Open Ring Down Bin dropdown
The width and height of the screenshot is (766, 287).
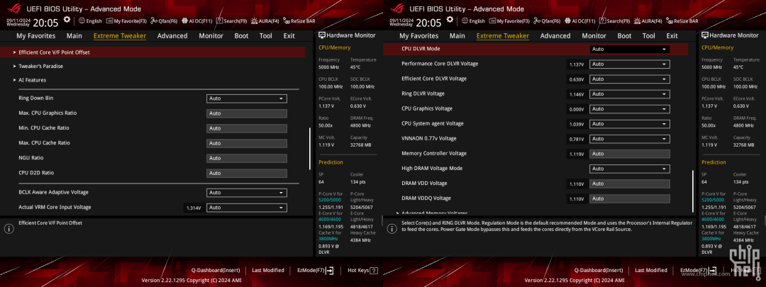pyautogui.click(x=247, y=99)
